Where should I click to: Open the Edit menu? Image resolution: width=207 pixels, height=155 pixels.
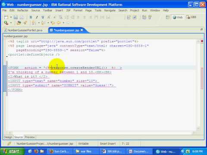12,10
